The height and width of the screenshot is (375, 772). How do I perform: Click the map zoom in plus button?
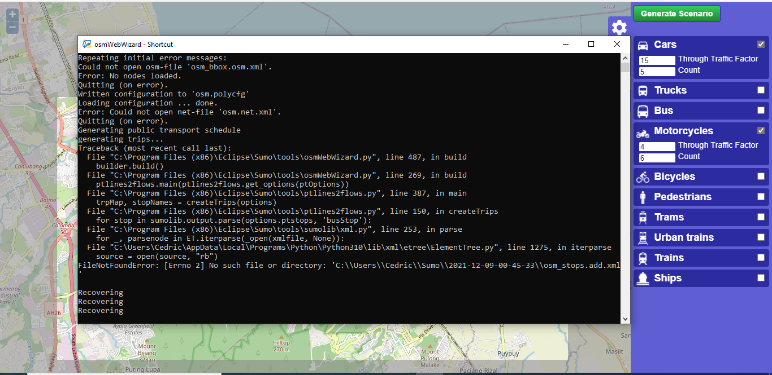(12, 14)
